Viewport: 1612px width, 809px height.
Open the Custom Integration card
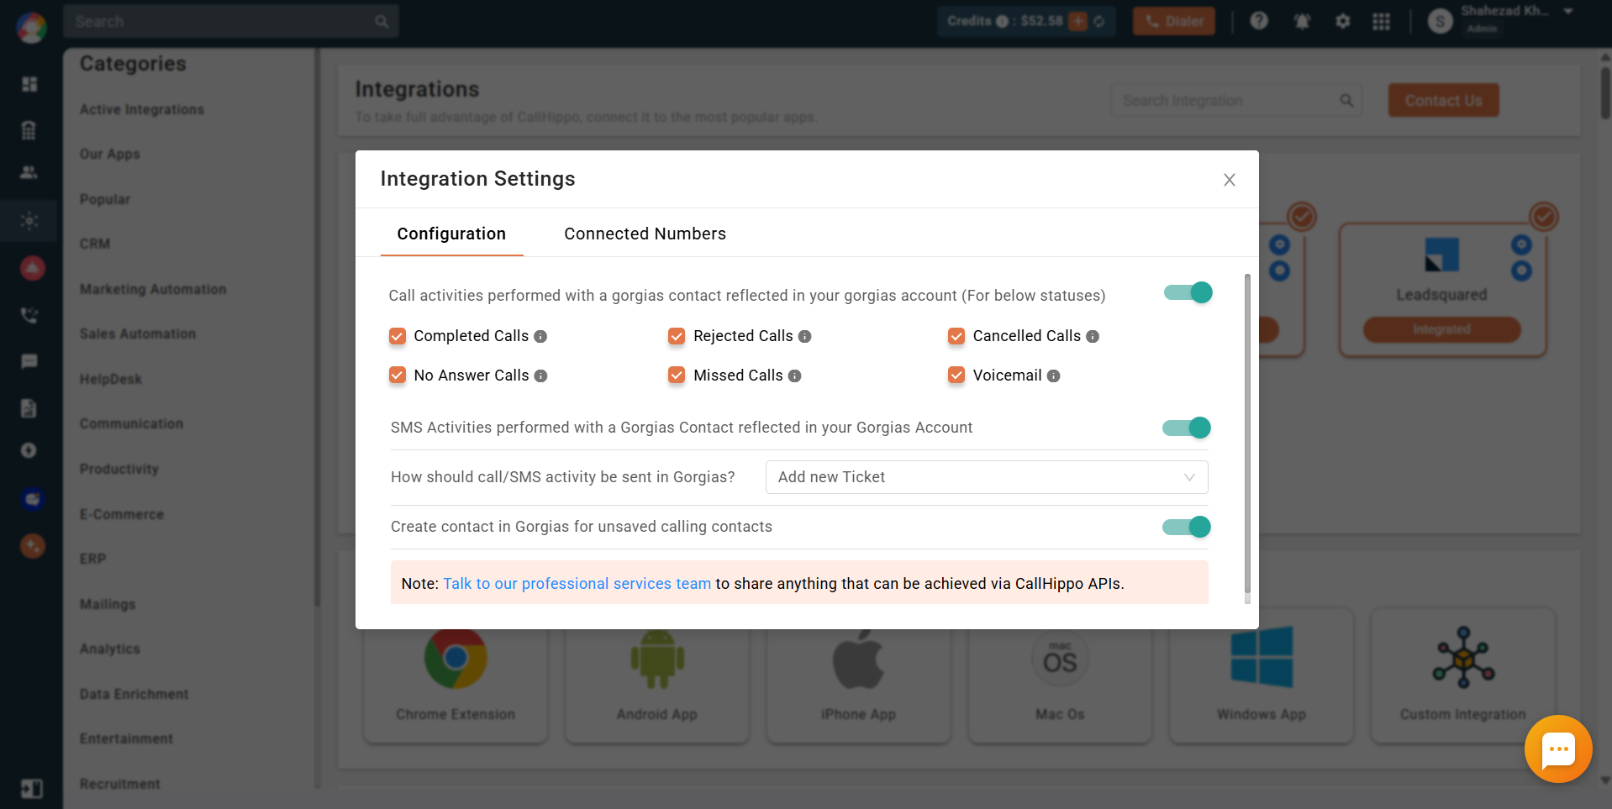(1463, 676)
